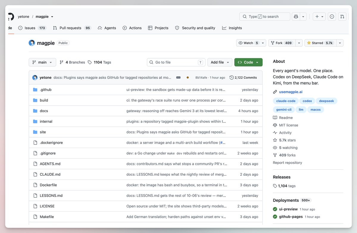The image size is (357, 233).
Task: Click the folder icon in the docs row
Action: (x=35, y=111)
